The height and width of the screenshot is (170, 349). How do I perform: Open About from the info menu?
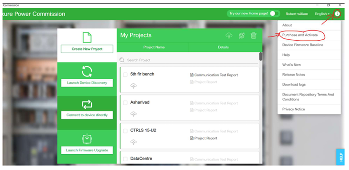309,25
